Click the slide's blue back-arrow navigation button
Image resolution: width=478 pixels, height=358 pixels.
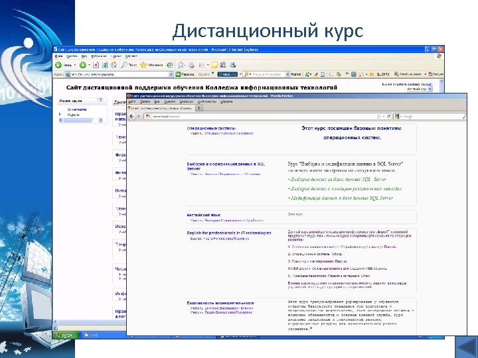click(467, 347)
